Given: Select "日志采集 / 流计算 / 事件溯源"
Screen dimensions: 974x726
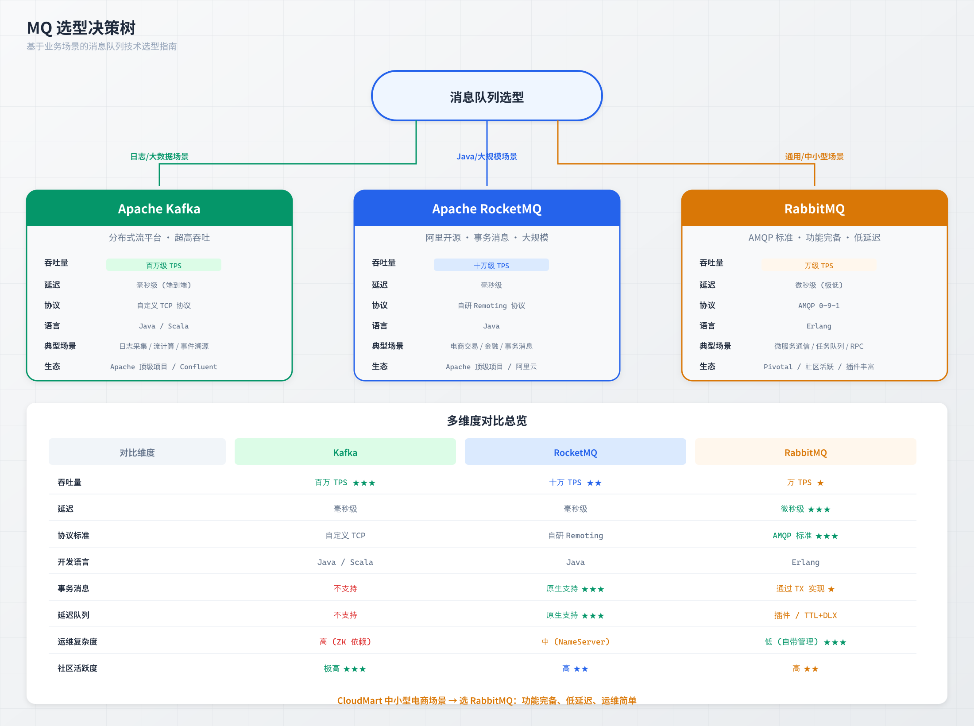Looking at the screenshot, I should point(164,346).
